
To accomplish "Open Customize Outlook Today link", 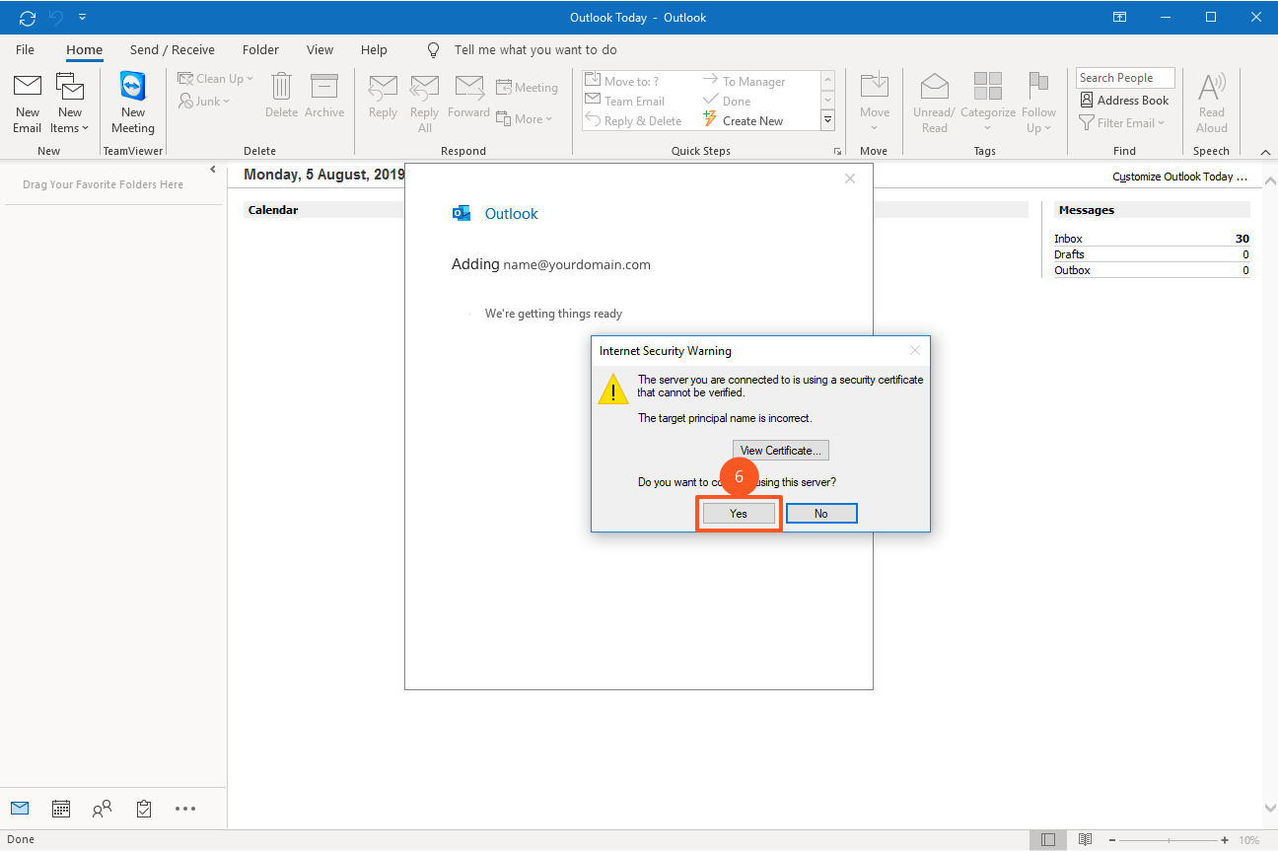I will pos(1179,177).
